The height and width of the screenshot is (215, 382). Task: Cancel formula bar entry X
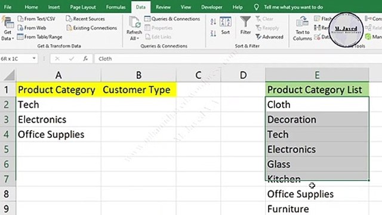pyautogui.click(x=57, y=59)
